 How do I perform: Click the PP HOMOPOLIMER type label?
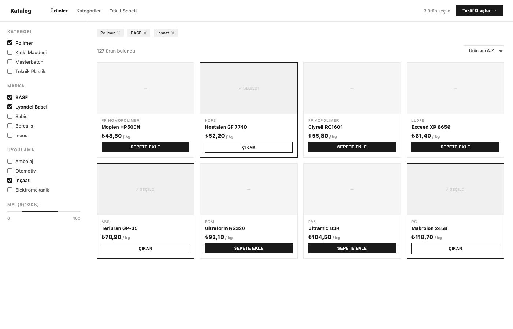[x=120, y=120]
